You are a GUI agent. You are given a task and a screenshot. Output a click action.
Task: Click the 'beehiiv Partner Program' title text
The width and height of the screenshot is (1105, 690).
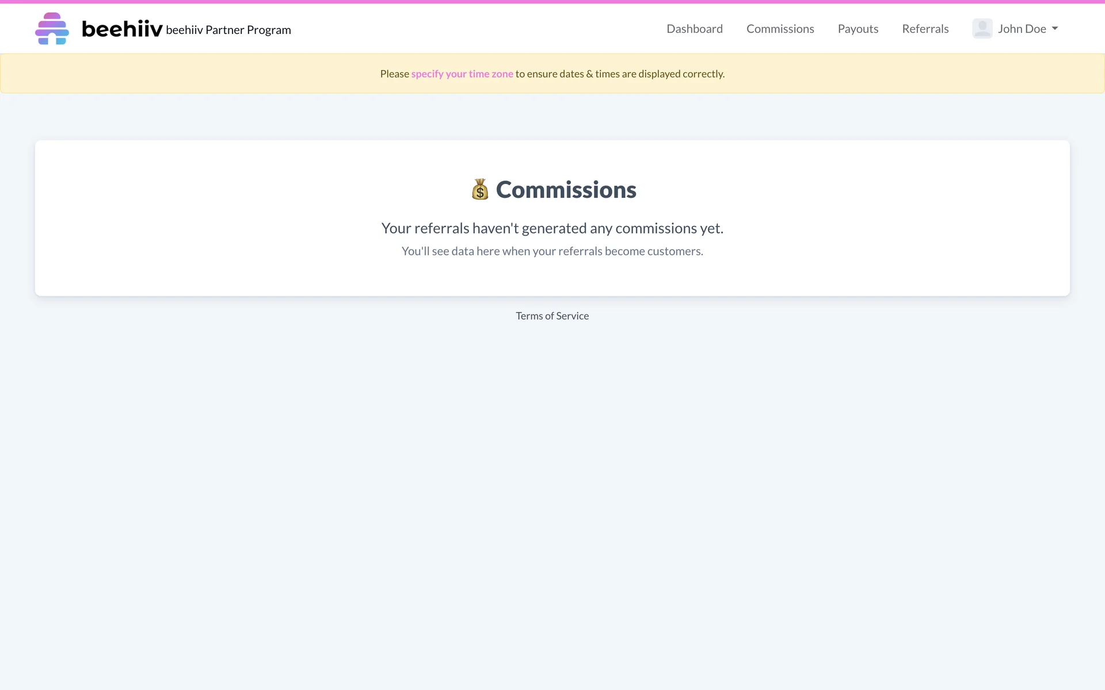[x=228, y=30]
